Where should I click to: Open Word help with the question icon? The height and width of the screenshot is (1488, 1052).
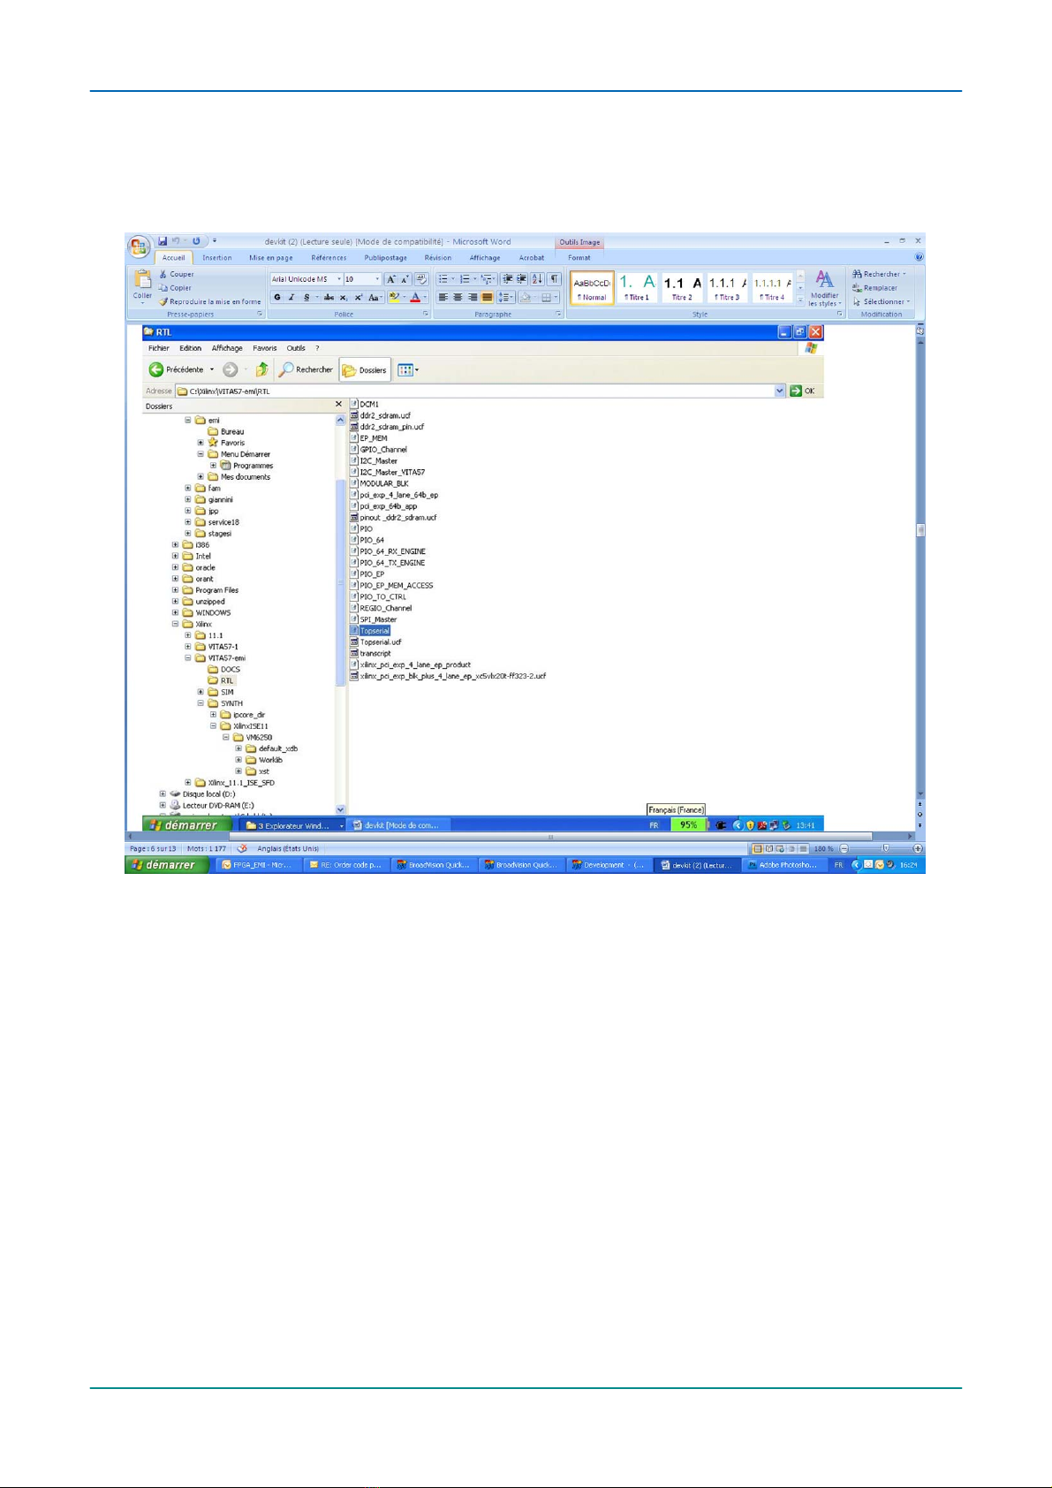919,257
